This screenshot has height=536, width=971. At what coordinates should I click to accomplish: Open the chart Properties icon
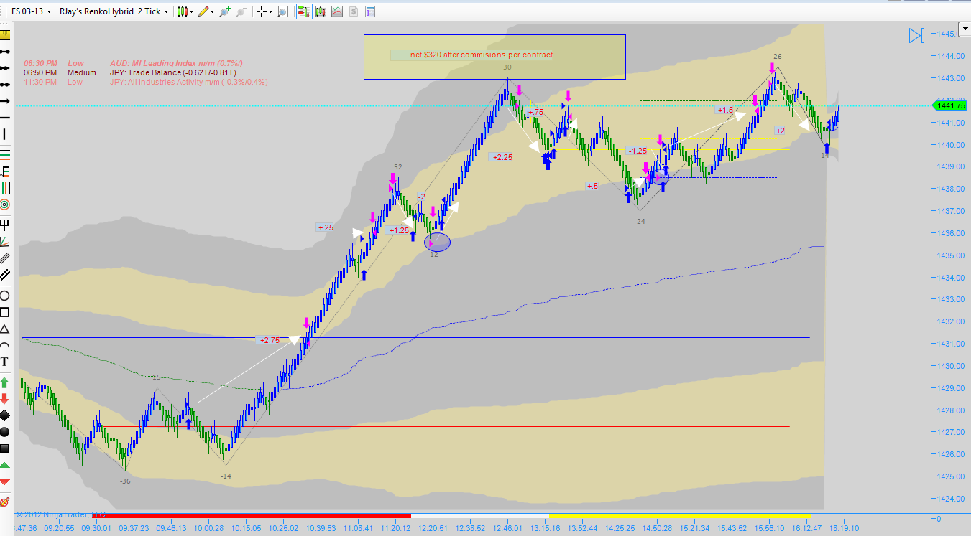tap(369, 11)
